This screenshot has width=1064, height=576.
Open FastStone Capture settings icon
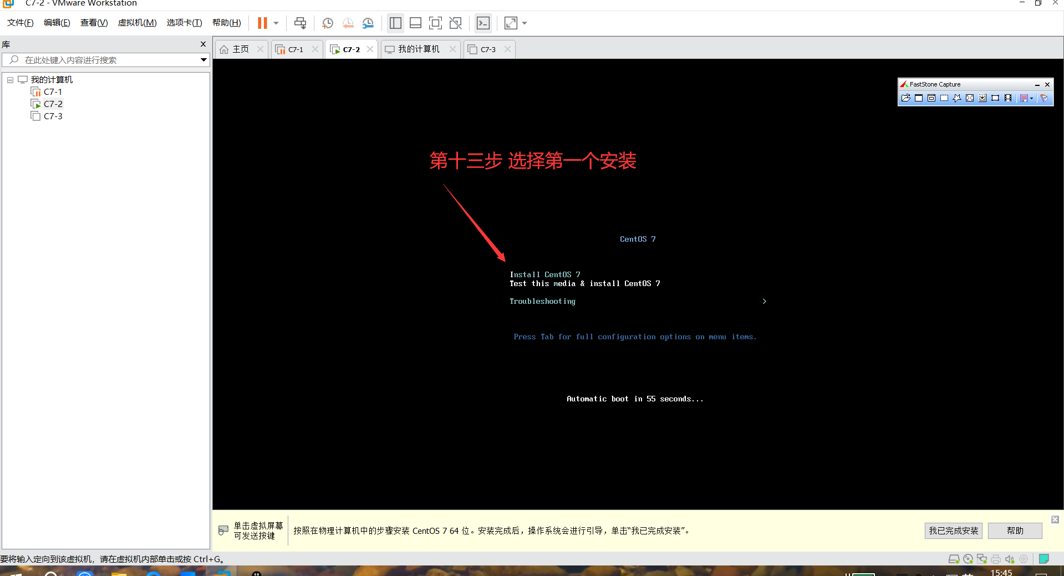pos(1044,98)
